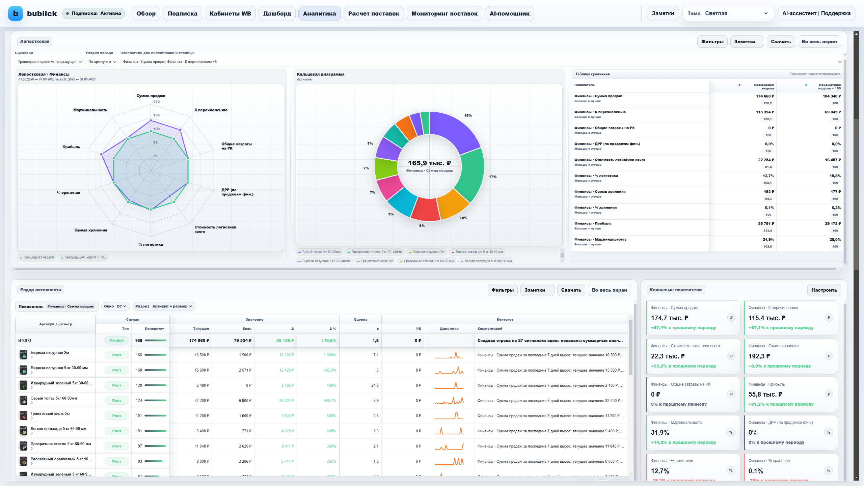Image resolution: width=864 pixels, height=486 pixels.
Task: Click the ruble icon on Сумма продаж card
Action: tap(731, 318)
